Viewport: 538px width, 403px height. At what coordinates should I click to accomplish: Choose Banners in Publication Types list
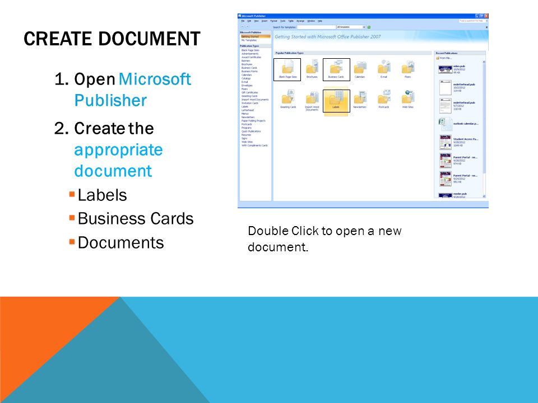(x=245, y=60)
